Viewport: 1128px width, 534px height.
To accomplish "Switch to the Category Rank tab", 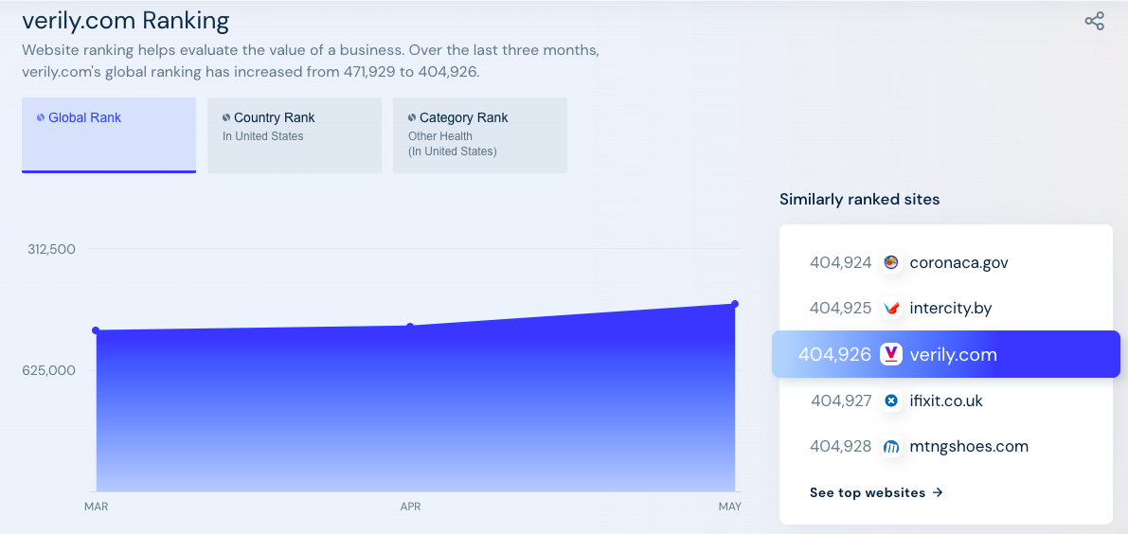I will [x=479, y=135].
